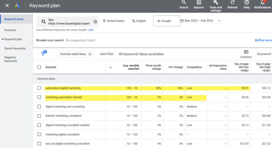The width and height of the screenshot is (272, 148).
Task: Sort by Top of page bid low range
Action: [241, 67]
